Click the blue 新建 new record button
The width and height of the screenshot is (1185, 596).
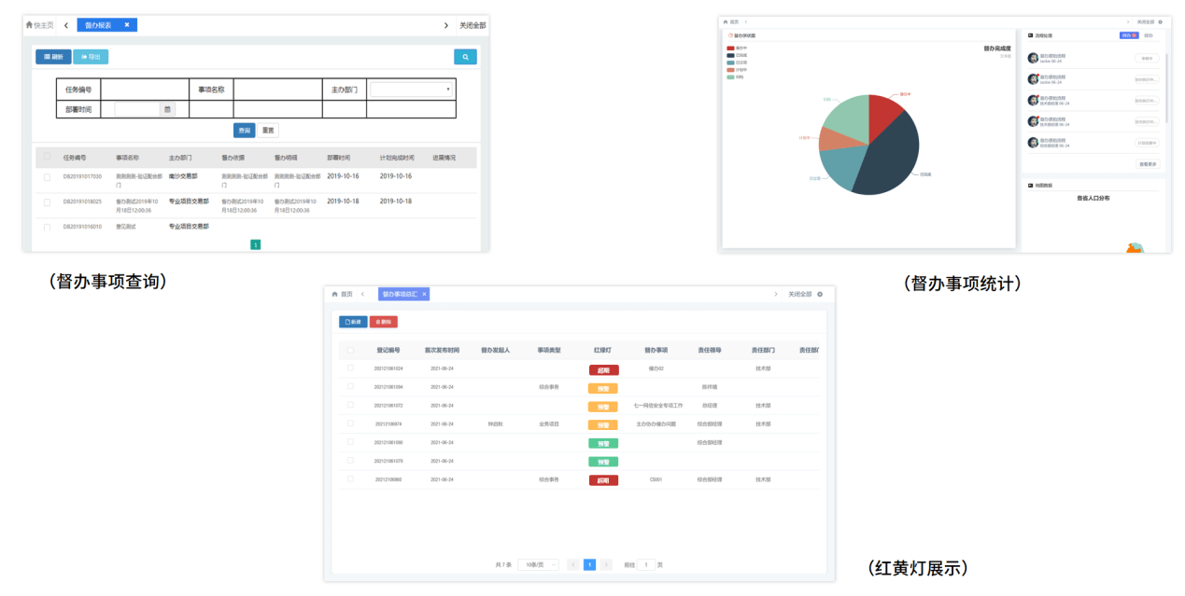point(353,322)
